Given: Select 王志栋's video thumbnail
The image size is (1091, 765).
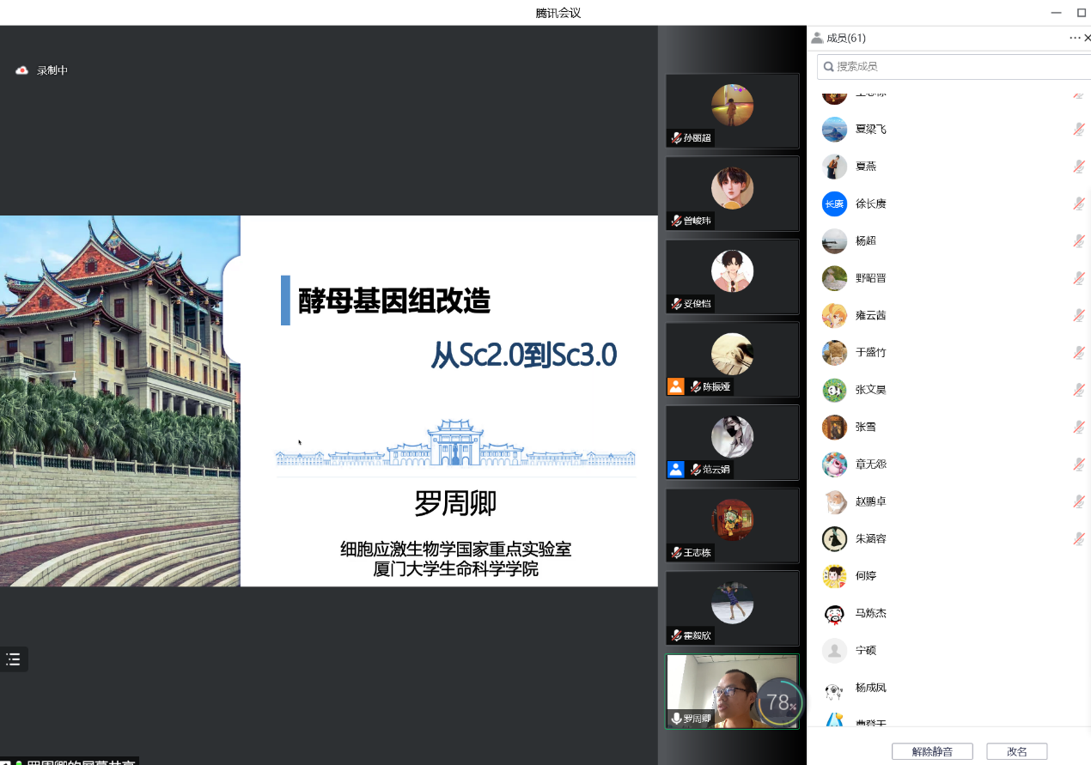Looking at the screenshot, I should (732, 525).
